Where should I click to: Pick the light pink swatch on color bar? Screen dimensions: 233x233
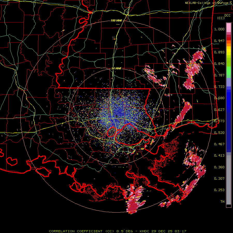pyautogui.click(x=229, y=28)
